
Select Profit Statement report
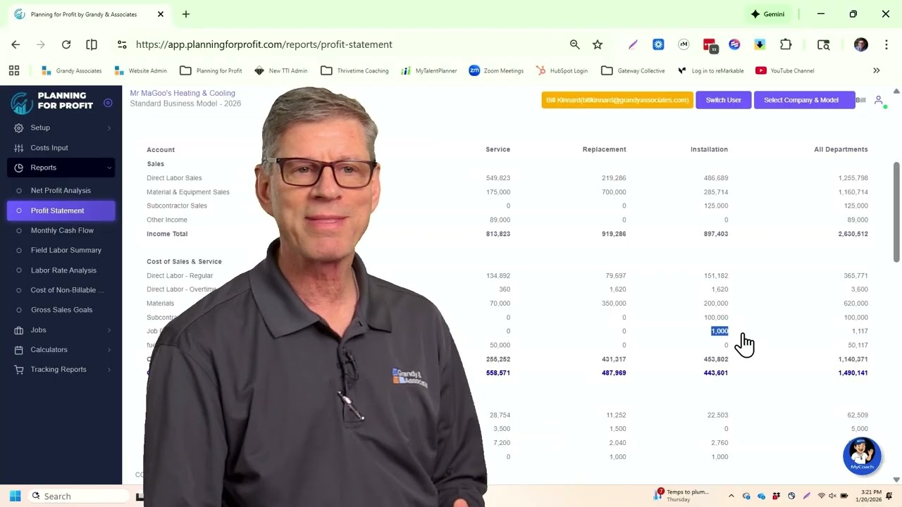click(61, 211)
